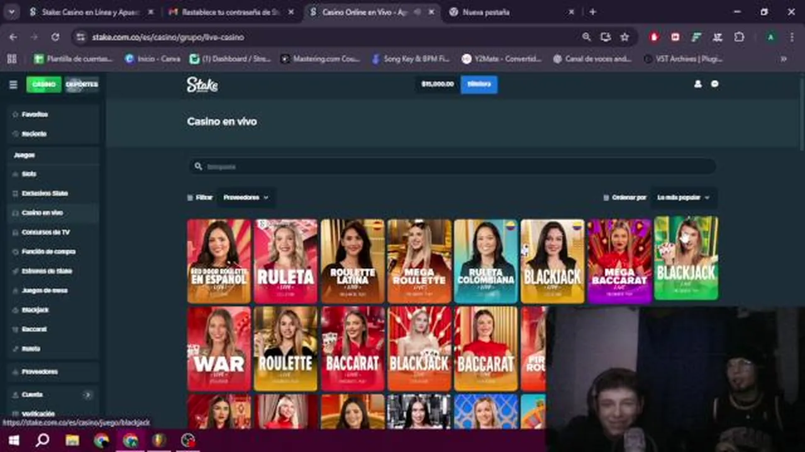The height and width of the screenshot is (452, 805).
Task: Select Favoritos in the sidebar
Action: click(x=53, y=114)
